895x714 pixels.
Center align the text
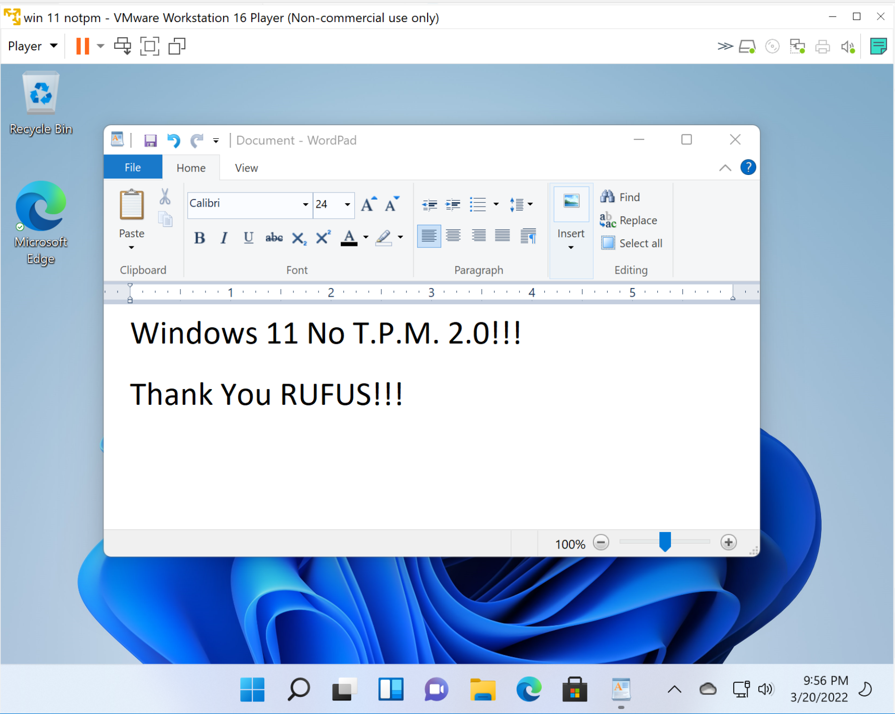tap(453, 236)
